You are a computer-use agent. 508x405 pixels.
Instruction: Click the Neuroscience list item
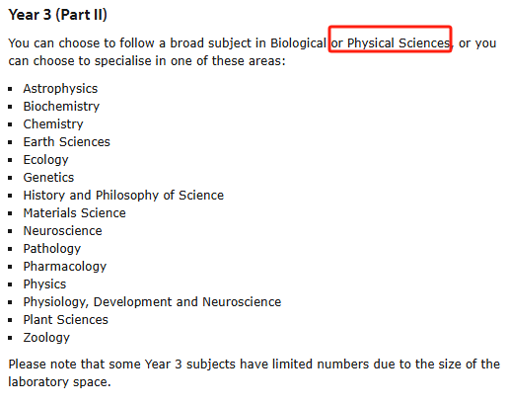[63, 231]
